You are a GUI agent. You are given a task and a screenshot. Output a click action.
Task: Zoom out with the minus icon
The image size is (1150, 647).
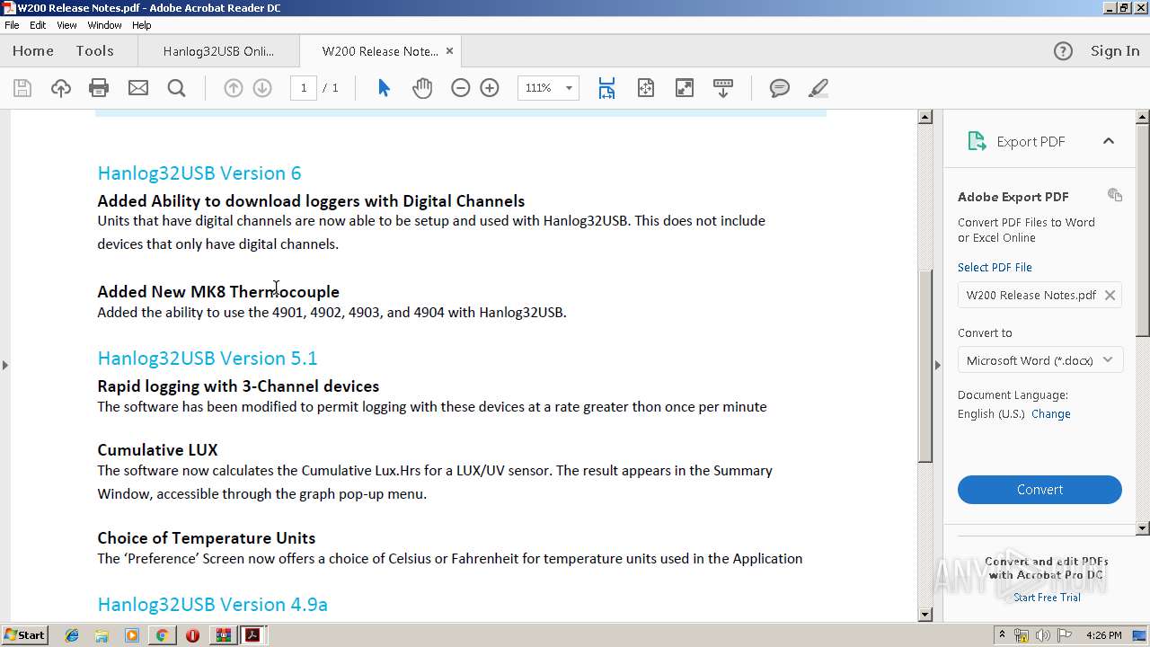[x=461, y=88]
